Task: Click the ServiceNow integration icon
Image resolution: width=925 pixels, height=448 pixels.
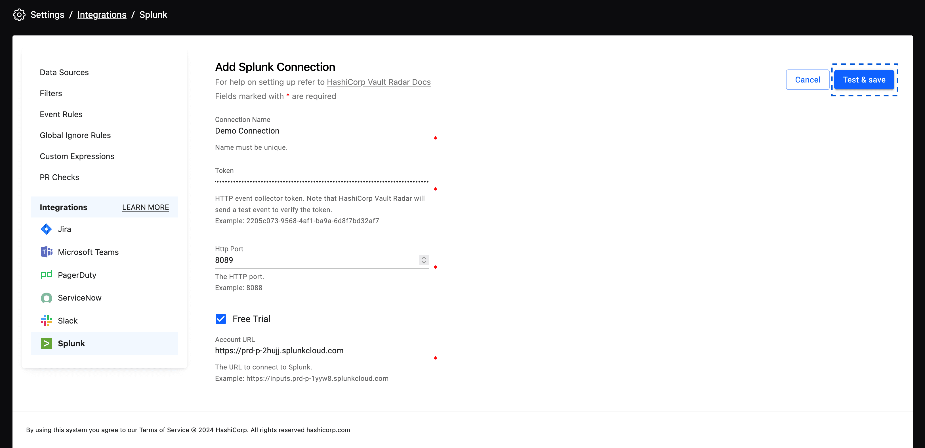Action: coord(46,298)
